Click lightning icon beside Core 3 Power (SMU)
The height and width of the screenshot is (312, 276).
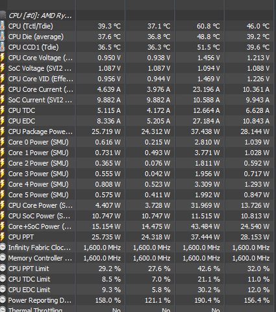(x=3, y=174)
